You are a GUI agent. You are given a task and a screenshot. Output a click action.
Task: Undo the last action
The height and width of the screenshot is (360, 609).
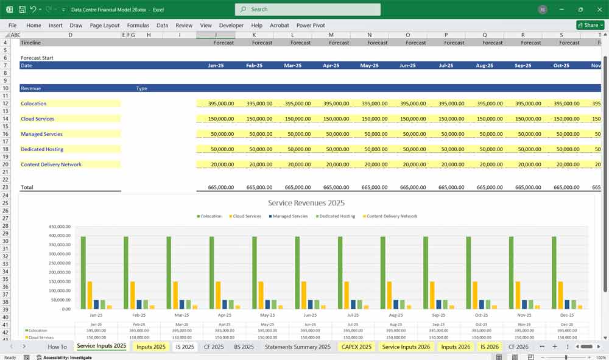(x=33, y=9)
